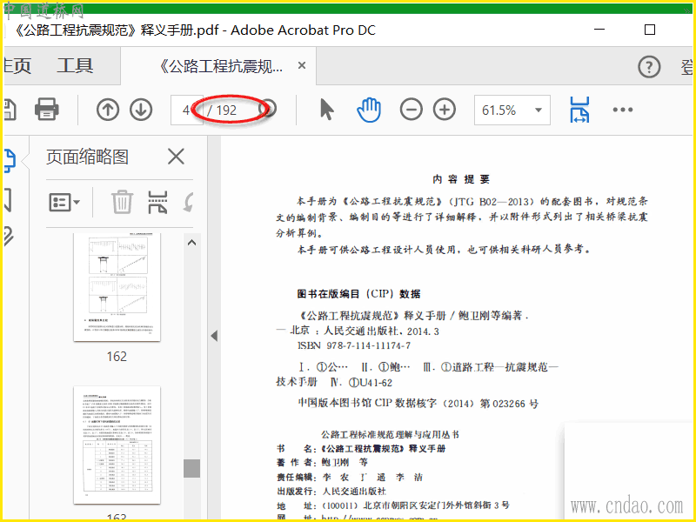Viewport: 696px width, 522px height.
Task: Switch to the Tools (工具) tab
Action: (75, 66)
